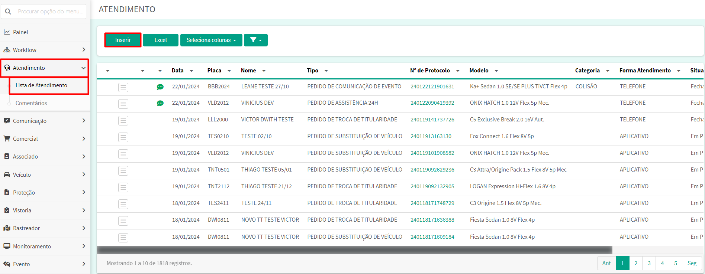Viewport: 705px width, 274px height.
Task: Click the Atendimento headset icon
Action: click(7, 68)
